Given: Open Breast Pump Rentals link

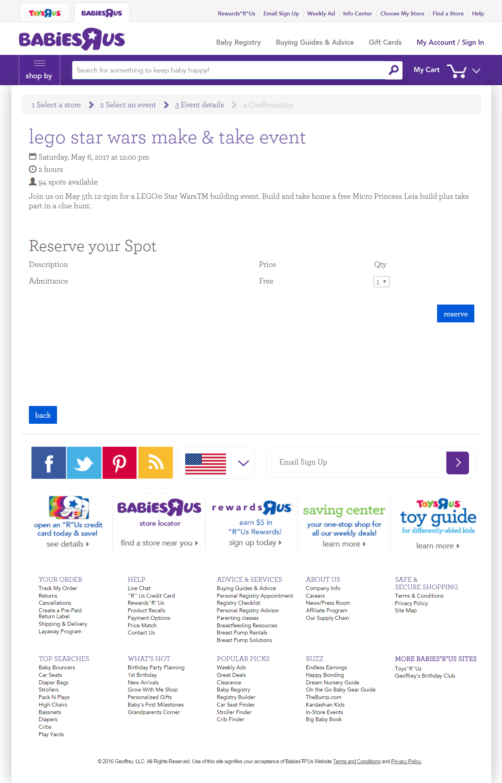Looking at the screenshot, I should point(242,632).
